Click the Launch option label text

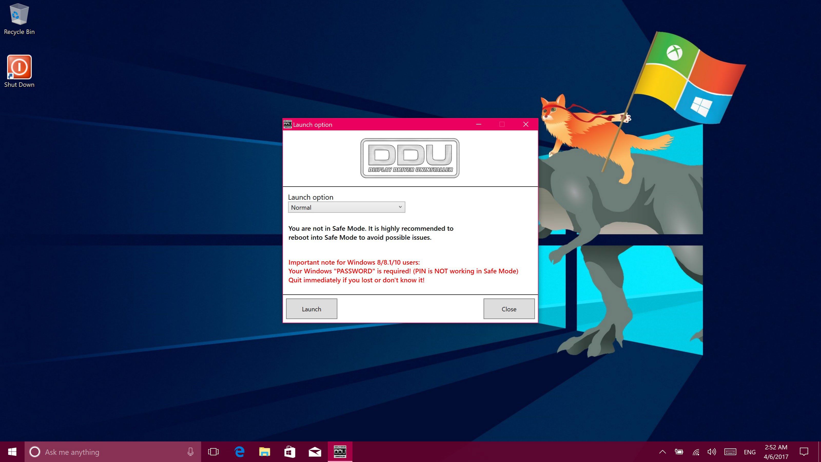click(311, 197)
